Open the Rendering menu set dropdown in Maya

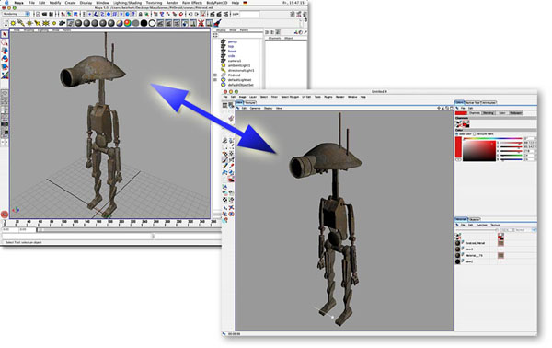click(x=17, y=14)
